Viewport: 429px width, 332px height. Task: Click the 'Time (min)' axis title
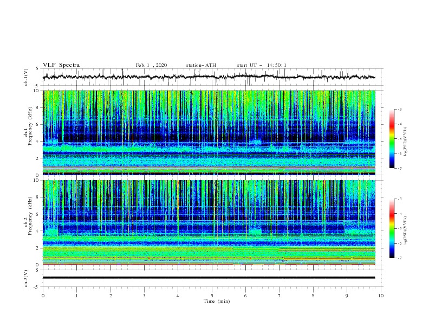pos(217,301)
